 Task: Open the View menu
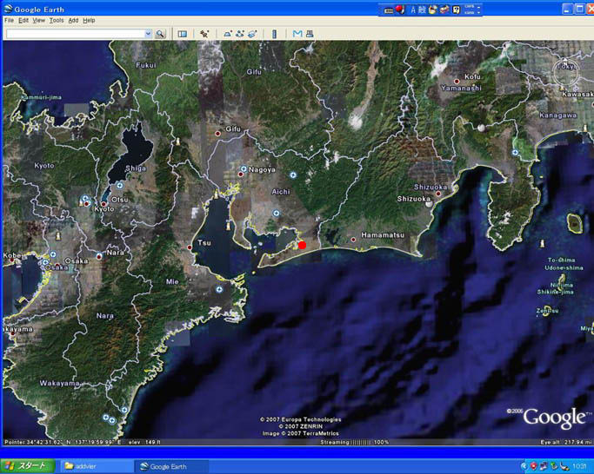[x=38, y=21]
